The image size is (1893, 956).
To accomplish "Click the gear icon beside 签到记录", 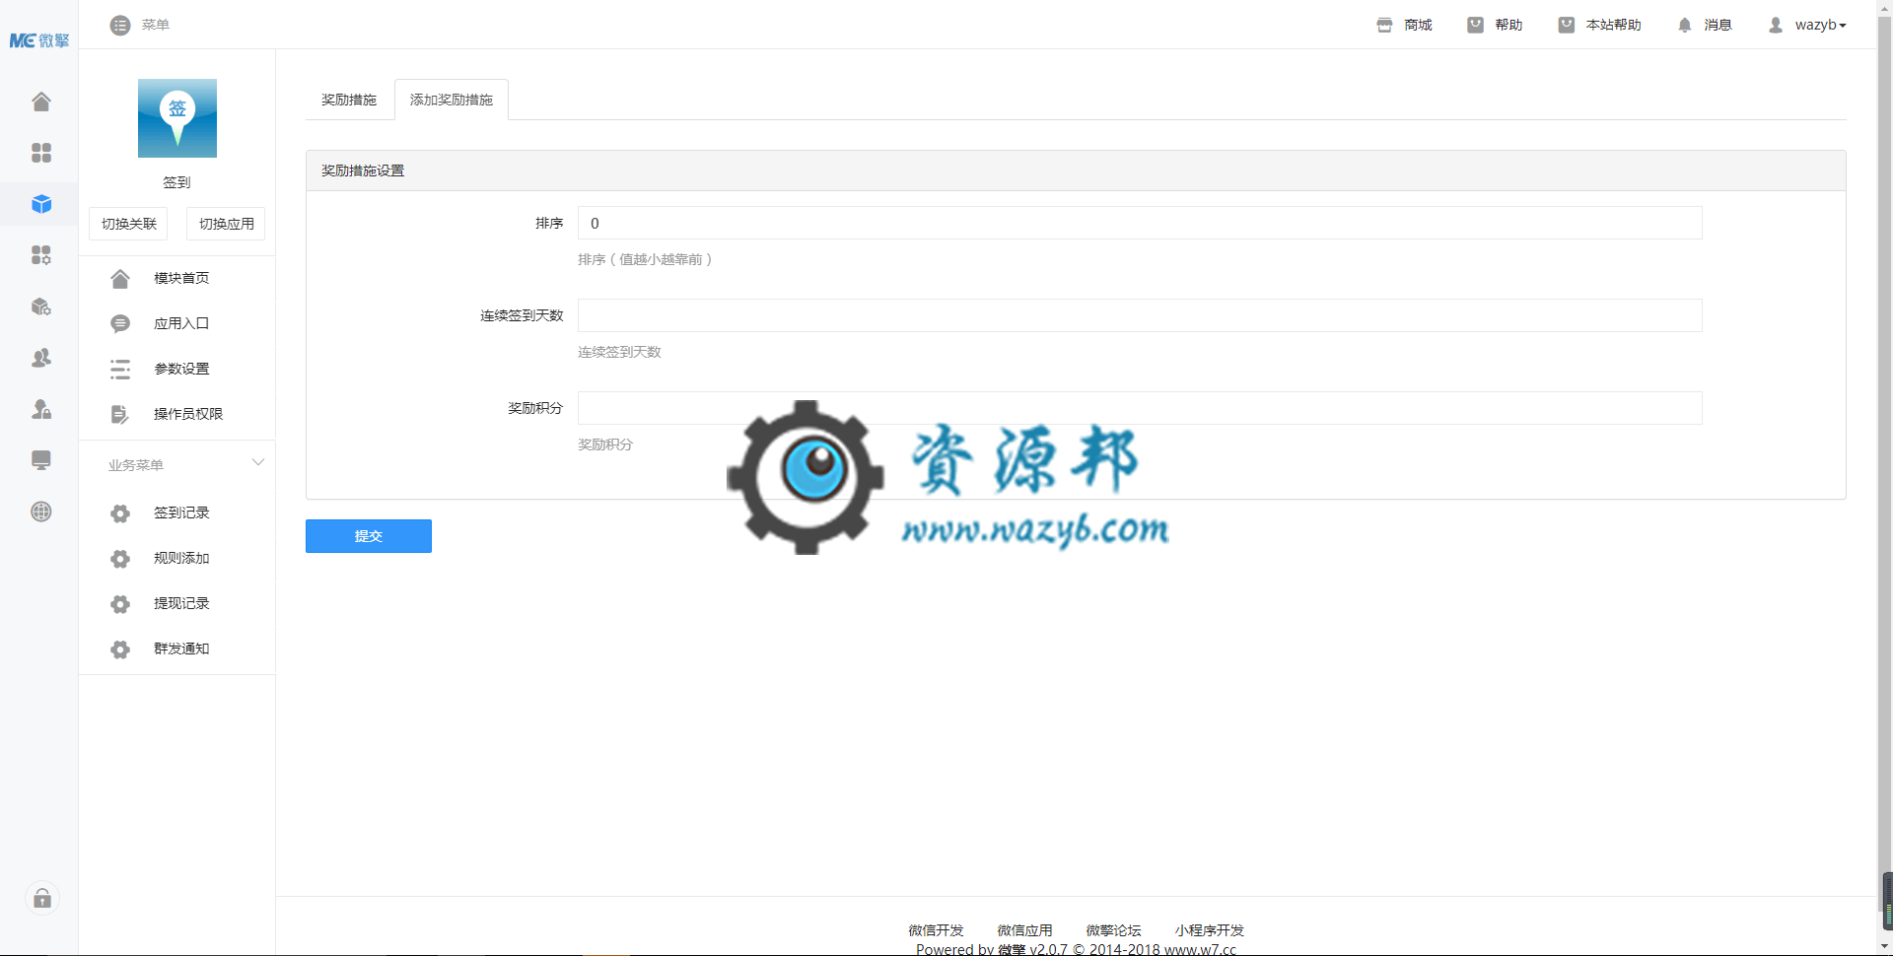I will [120, 513].
